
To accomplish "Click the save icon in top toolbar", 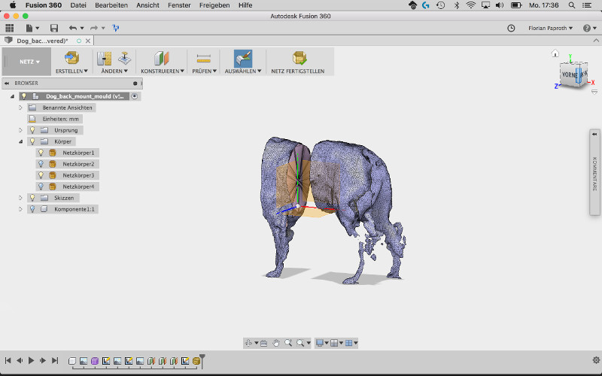I will (54, 28).
